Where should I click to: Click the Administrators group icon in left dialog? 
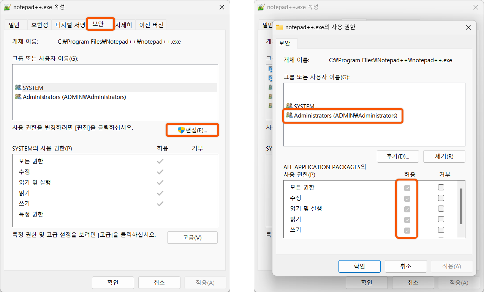[x=18, y=96]
